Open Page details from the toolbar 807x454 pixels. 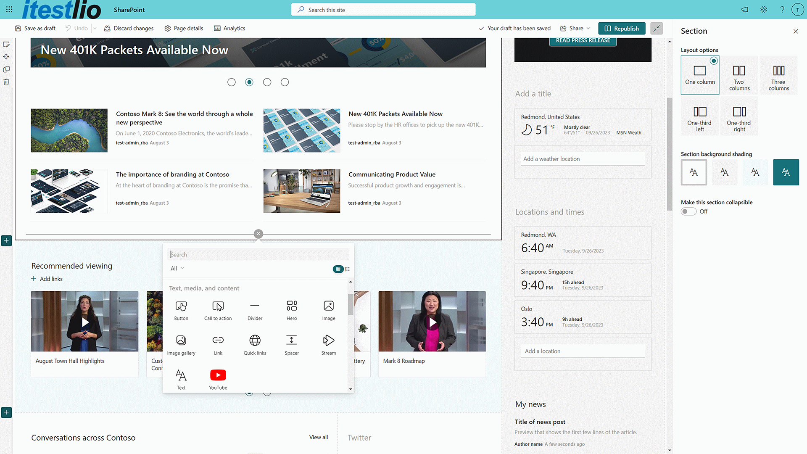pos(184,28)
